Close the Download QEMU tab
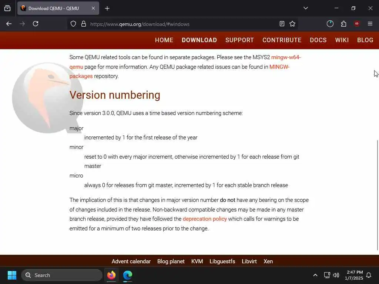The width and height of the screenshot is (379, 284). pyautogui.click(x=93, y=8)
